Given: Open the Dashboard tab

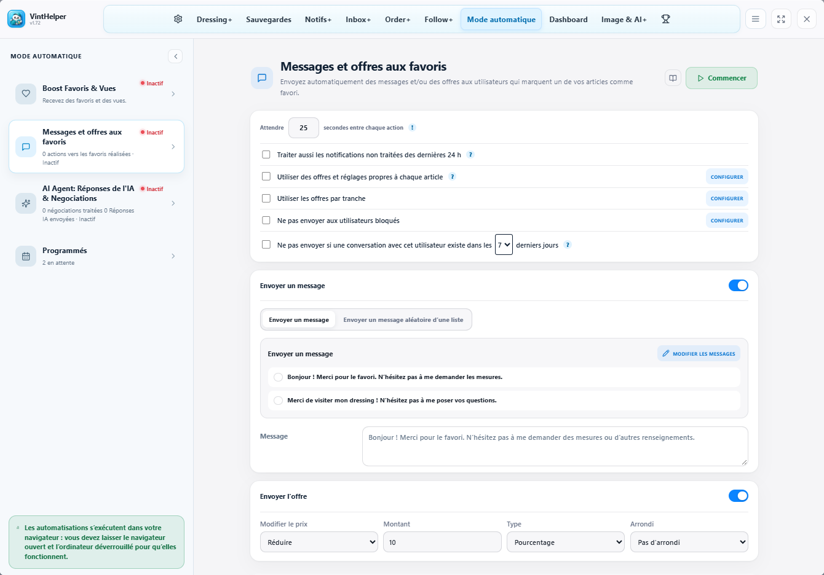Looking at the screenshot, I should pyautogui.click(x=568, y=19).
